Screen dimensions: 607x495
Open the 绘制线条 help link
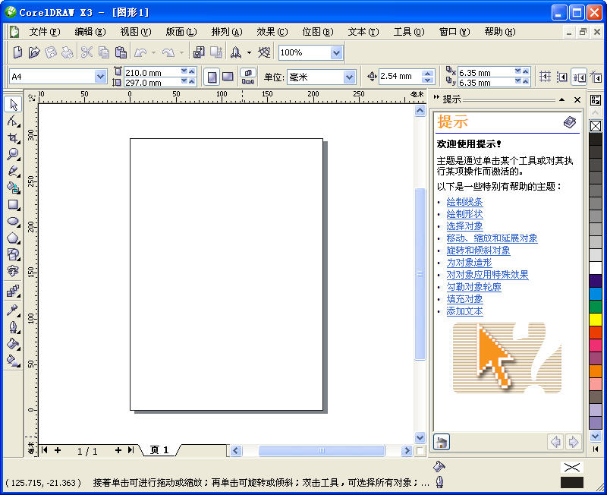464,202
